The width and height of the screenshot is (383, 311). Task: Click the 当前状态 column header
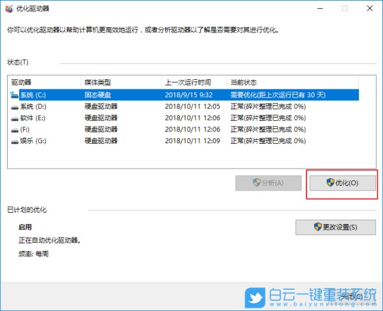click(x=293, y=82)
